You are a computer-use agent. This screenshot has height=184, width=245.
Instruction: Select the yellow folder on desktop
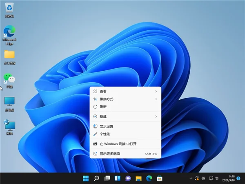point(9,57)
